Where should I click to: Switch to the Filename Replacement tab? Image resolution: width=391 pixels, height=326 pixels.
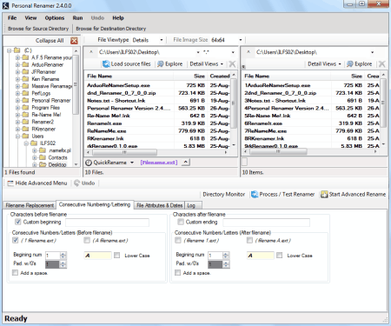[x=30, y=205]
